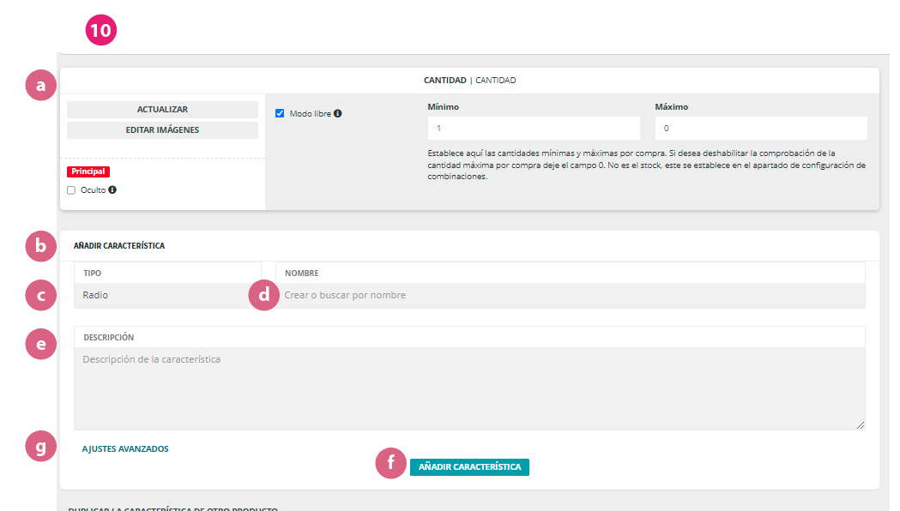
Task: Click the pink 'b' marker circle
Action: point(40,246)
